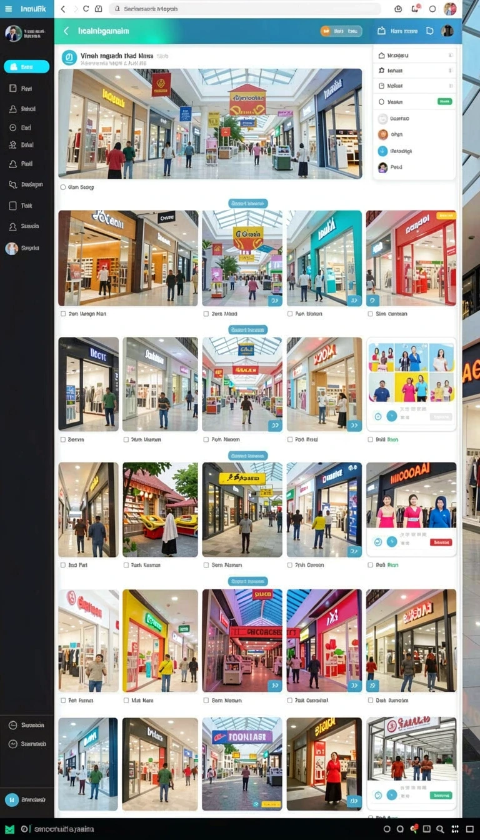Viewport: 480px width, 840px height.
Task: Click the green M icon in the taskbar
Action: (9, 829)
